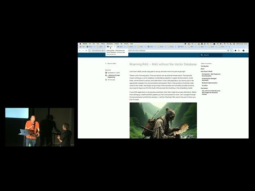Click the Back to index link
The width and height of the screenshot is (255, 191).
tap(112, 63)
